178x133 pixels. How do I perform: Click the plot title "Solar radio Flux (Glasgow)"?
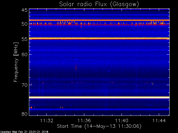tap(99, 4)
